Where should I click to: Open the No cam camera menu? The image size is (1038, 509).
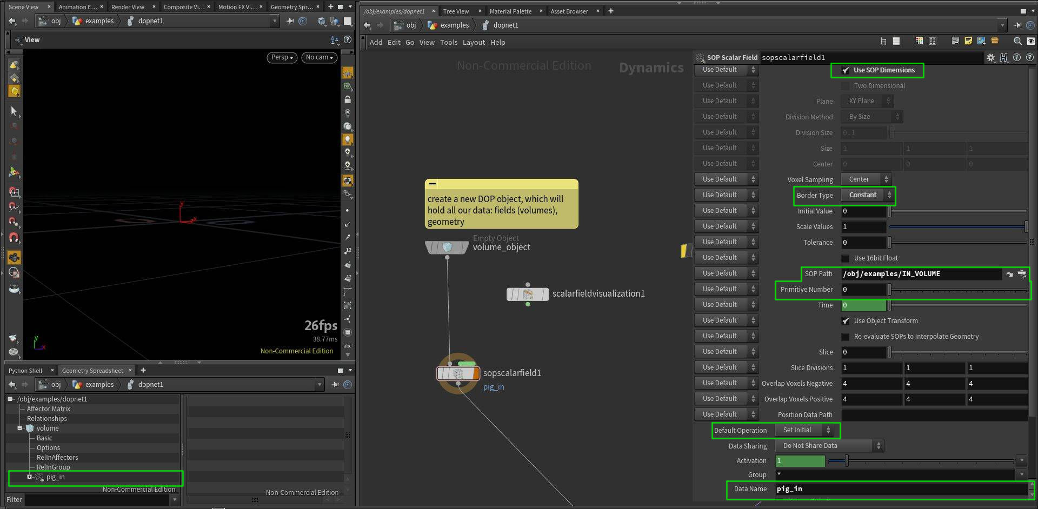[x=320, y=57]
